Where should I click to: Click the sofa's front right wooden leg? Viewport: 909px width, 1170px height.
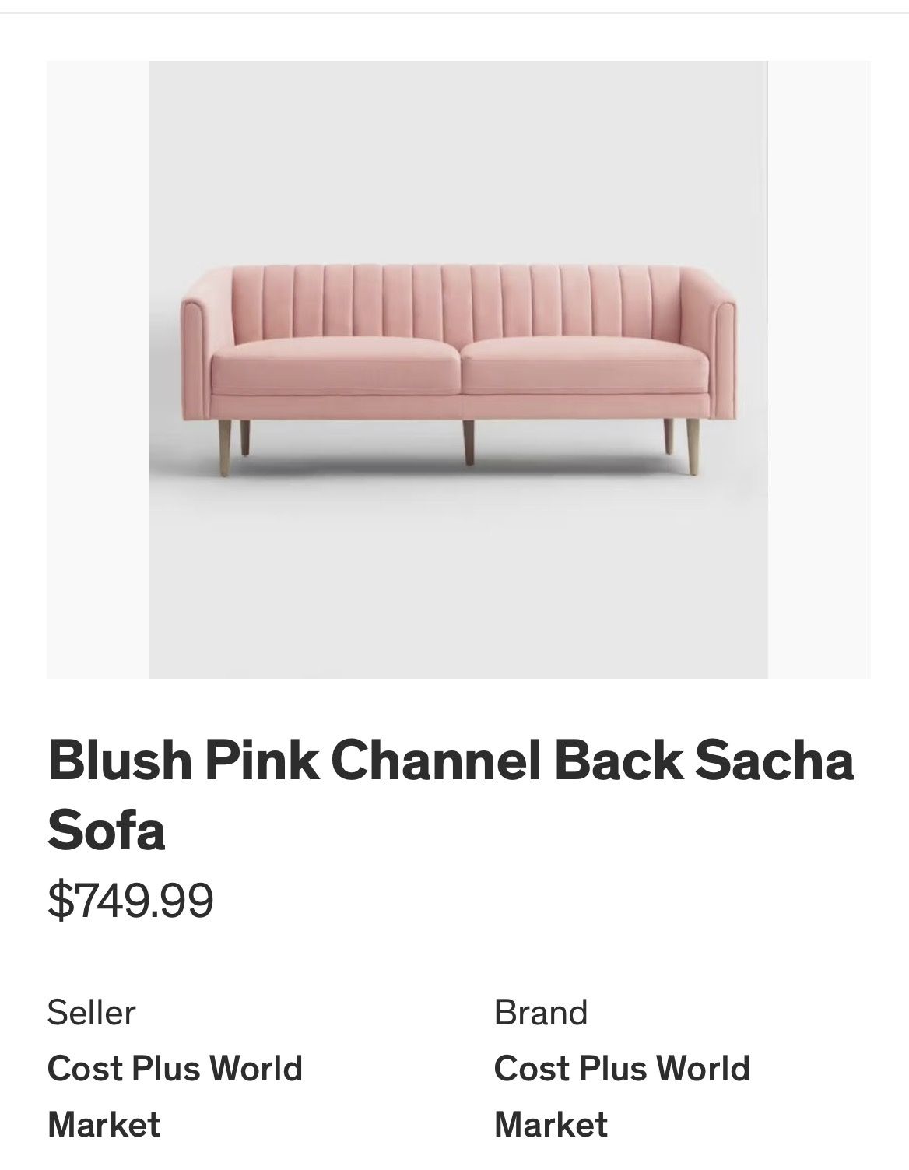coord(691,447)
